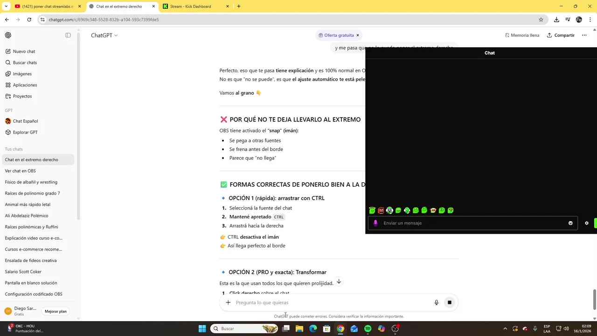Stop the response with the square button
Screen dimensions: 597x336
point(449,302)
